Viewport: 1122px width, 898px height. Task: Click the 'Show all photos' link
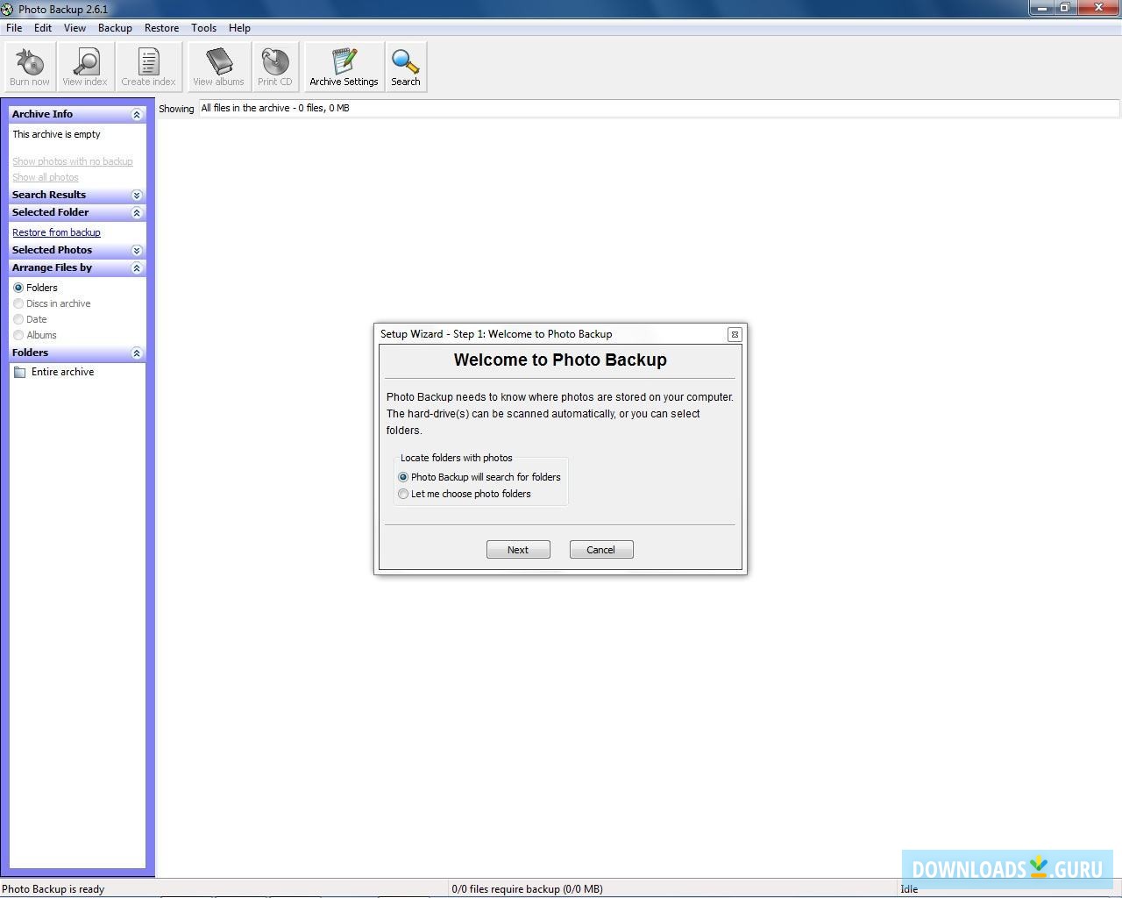(x=46, y=177)
